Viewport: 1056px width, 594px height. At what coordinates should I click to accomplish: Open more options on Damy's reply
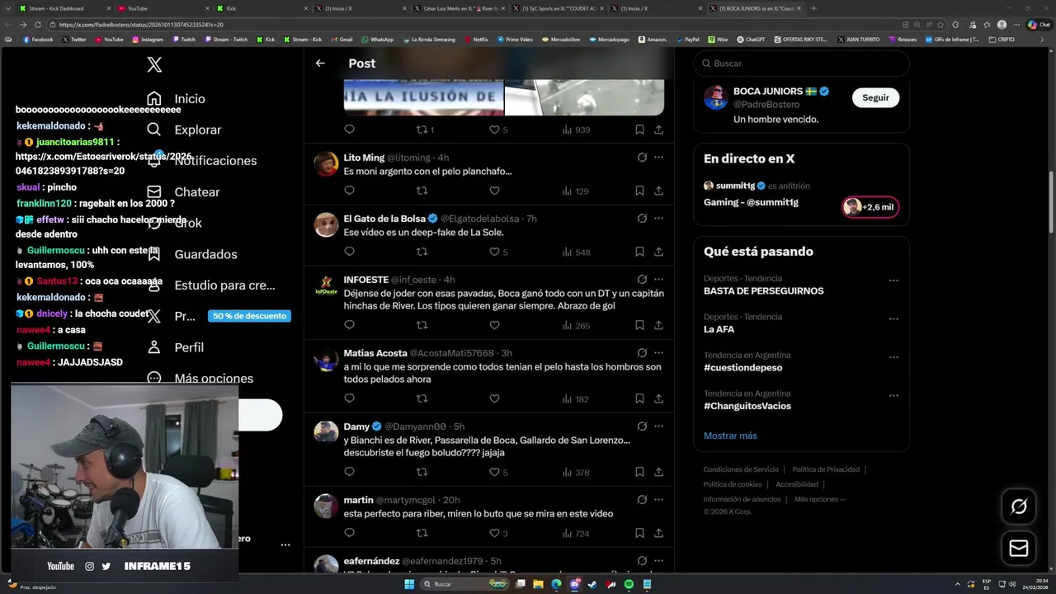tap(658, 427)
